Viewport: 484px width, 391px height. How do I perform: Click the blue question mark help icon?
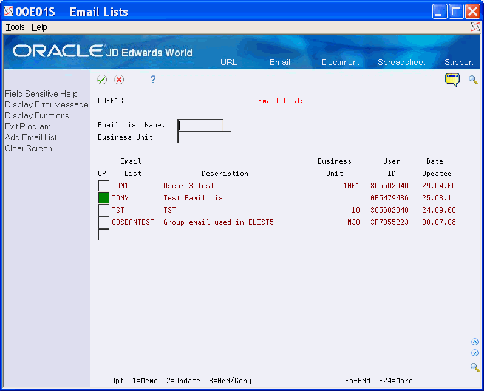pyautogui.click(x=153, y=80)
